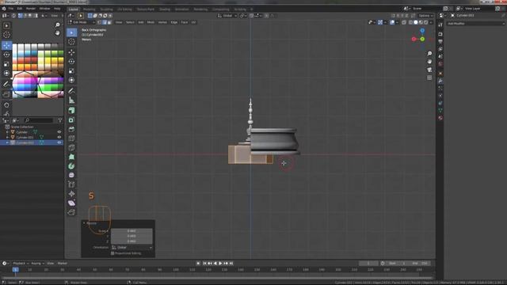Open the Select menu in viewport header
Viewport: 507px width, 285px height.
[x=130, y=22]
